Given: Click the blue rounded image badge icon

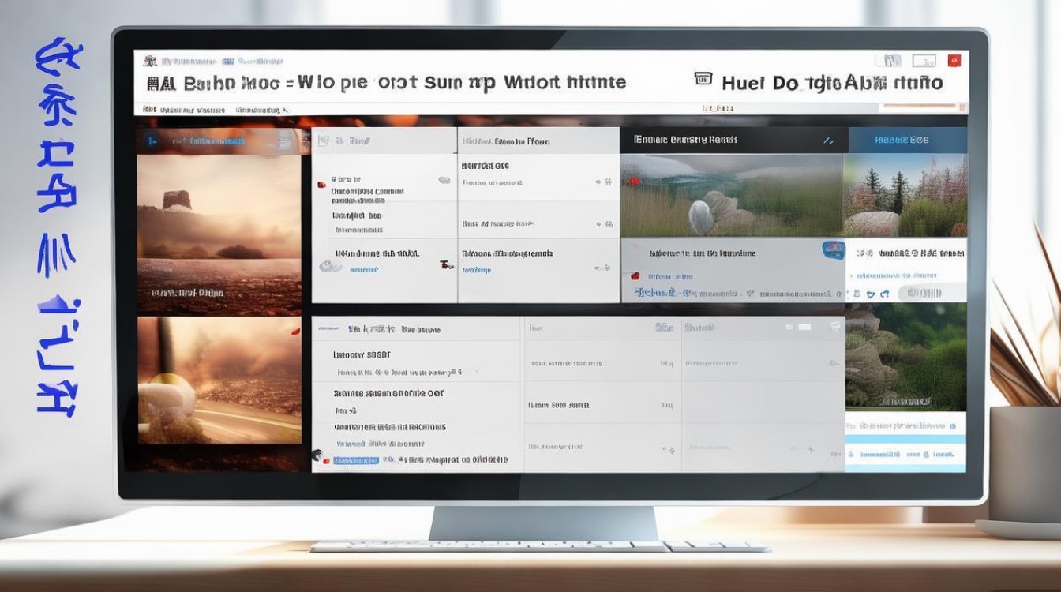Looking at the screenshot, I should (x=833, y=250).
